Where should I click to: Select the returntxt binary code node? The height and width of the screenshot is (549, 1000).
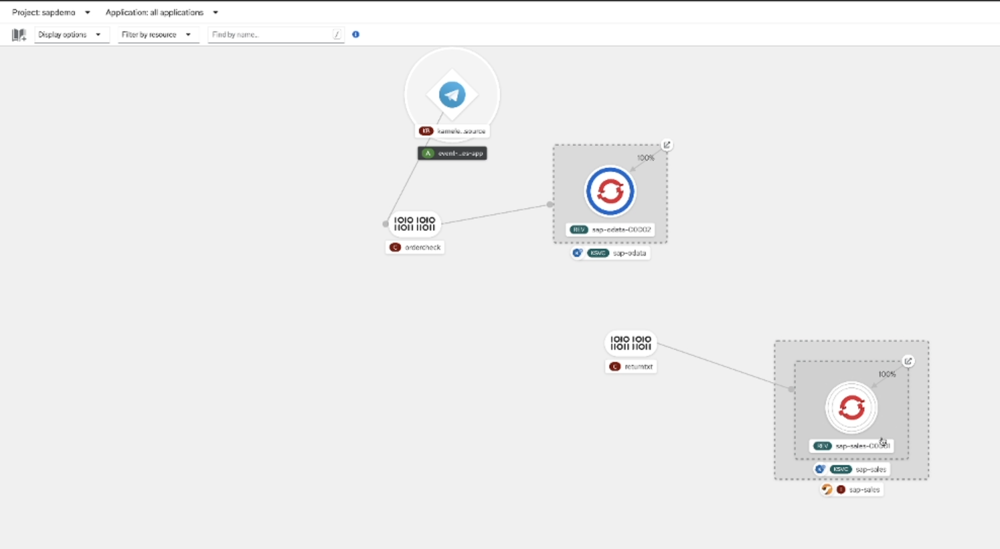tap(631, 343)
